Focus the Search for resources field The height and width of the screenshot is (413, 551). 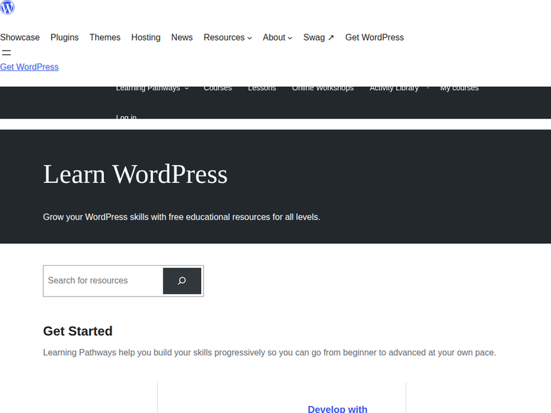(x=103, y=281)
